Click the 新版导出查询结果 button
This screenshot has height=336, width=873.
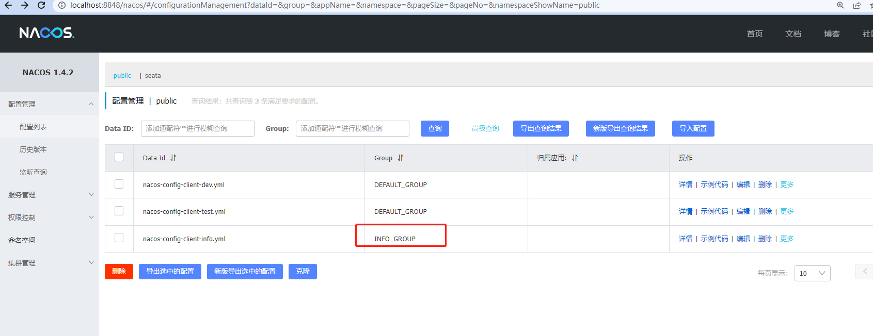pyautogui.click(x=621, y=128)
